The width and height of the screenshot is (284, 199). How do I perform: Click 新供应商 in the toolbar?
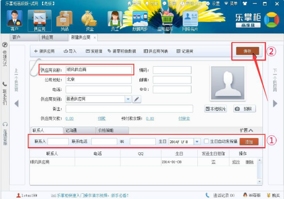45,51
